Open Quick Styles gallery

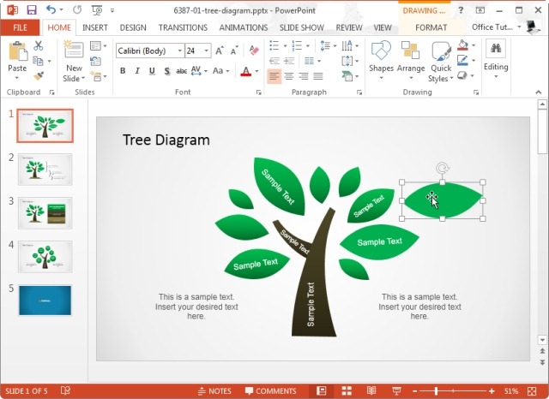pyautogui.click(x=440, y=62)
